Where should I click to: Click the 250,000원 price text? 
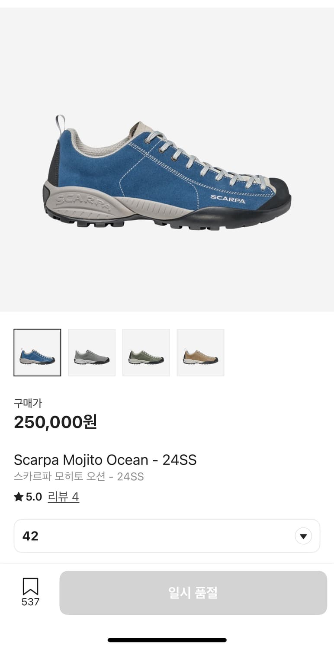pyautogui.click(x=55, y=422)
